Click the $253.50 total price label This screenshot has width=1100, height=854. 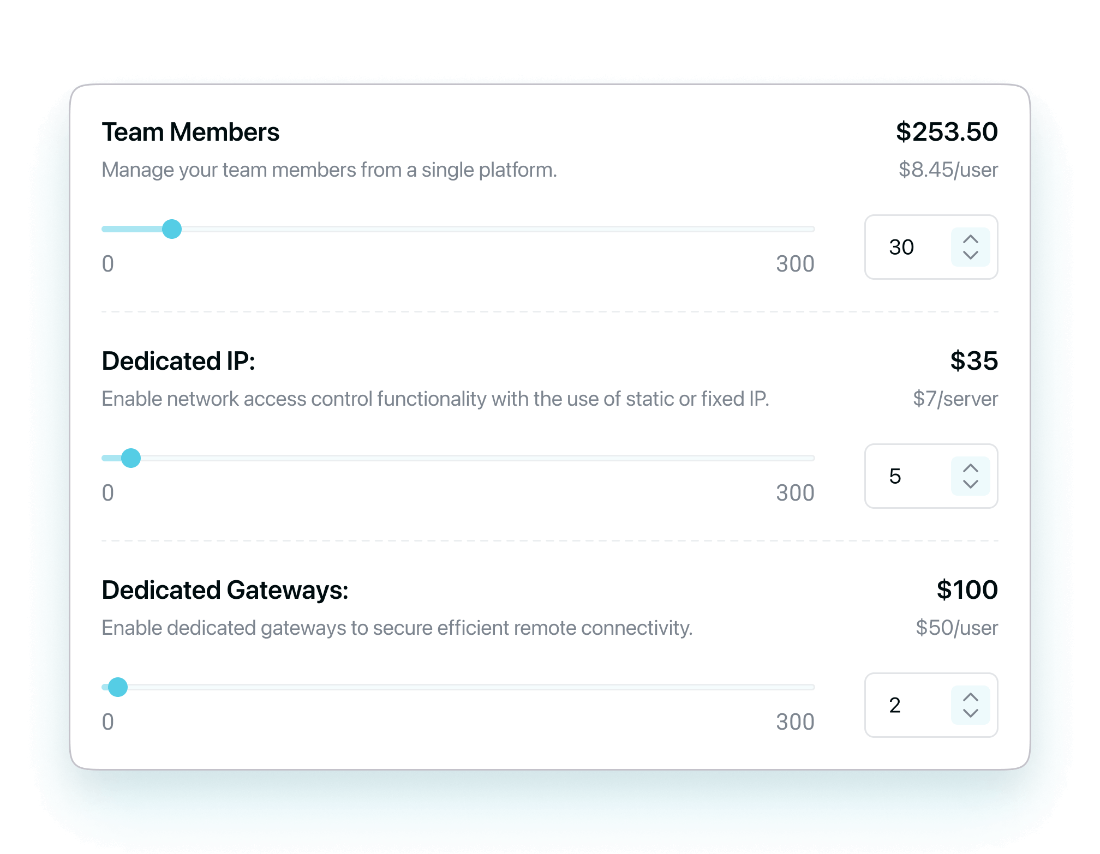[x=947, y=131]
